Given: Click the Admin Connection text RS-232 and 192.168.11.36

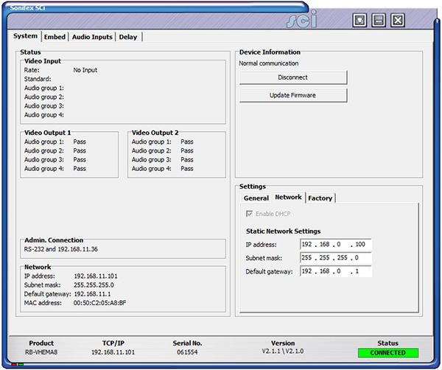Looking at the screenshot, I should pyautogui.click(x=61, y=249).
